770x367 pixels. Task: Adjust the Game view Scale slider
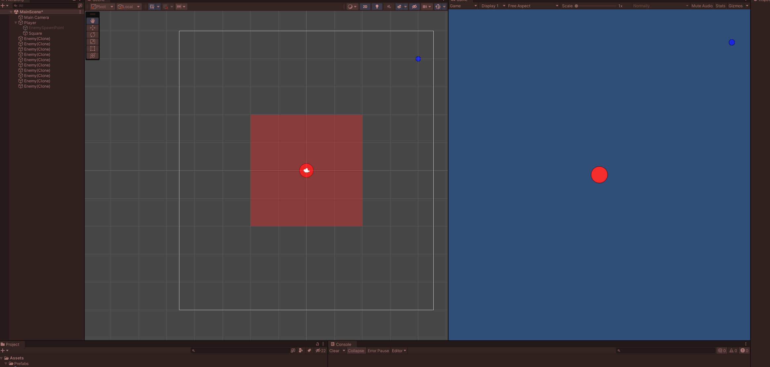[596, 6]
